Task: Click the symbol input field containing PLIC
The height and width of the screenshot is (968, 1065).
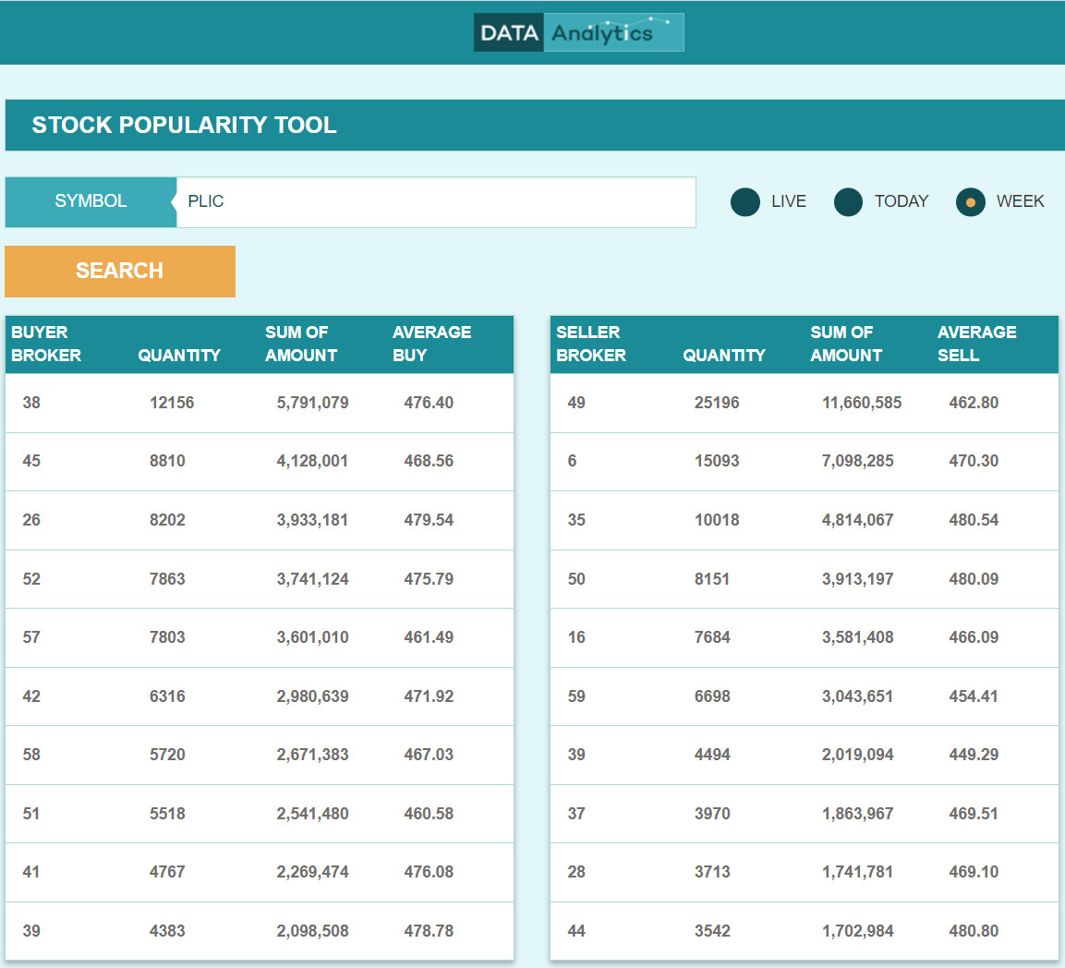Action: click(x=434, y=201)
